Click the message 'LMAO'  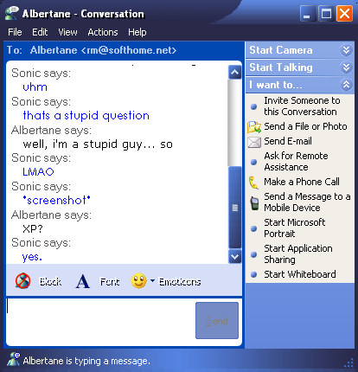(38, 172)
